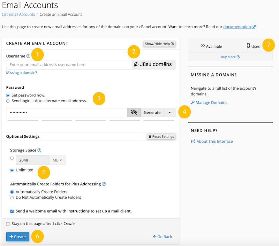Select Do Not Automatically Create Folders

pyautogui.click(x=12, y=197)
